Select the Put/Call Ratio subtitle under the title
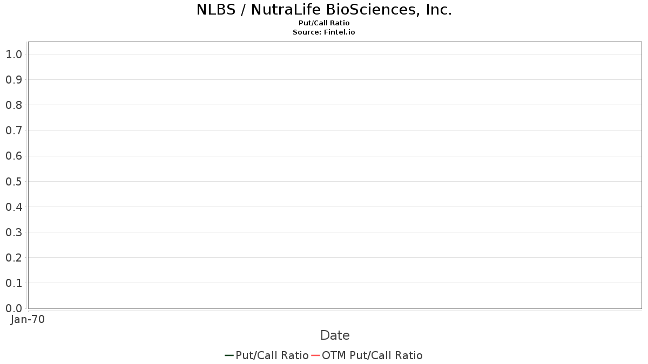The image size is (648, 364). point(324,23)
